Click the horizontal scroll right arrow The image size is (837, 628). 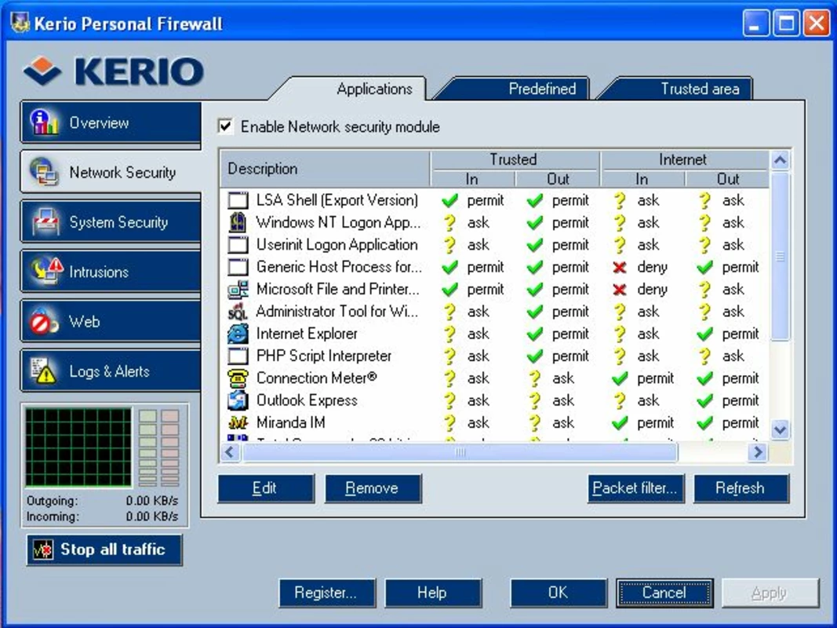[x=758, y=452]
